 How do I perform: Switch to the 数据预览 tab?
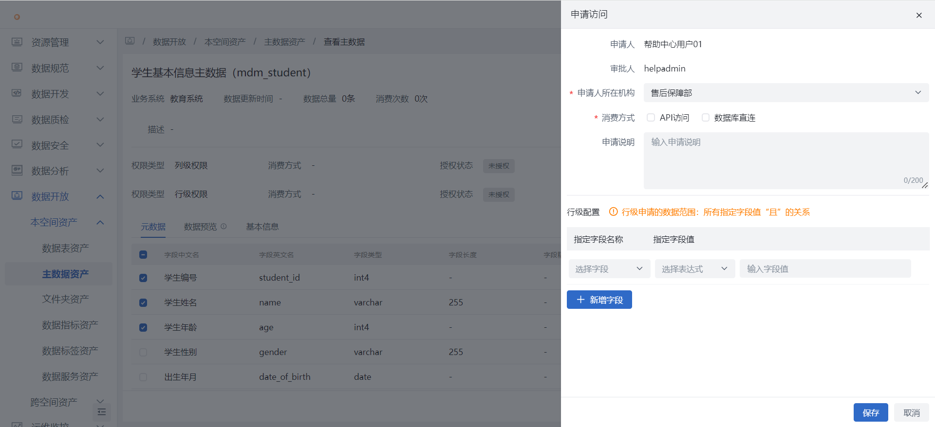tap(200, 227)
